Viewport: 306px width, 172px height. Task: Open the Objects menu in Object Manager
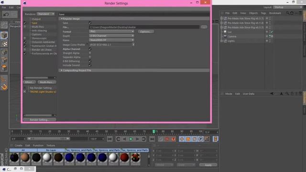253,13
